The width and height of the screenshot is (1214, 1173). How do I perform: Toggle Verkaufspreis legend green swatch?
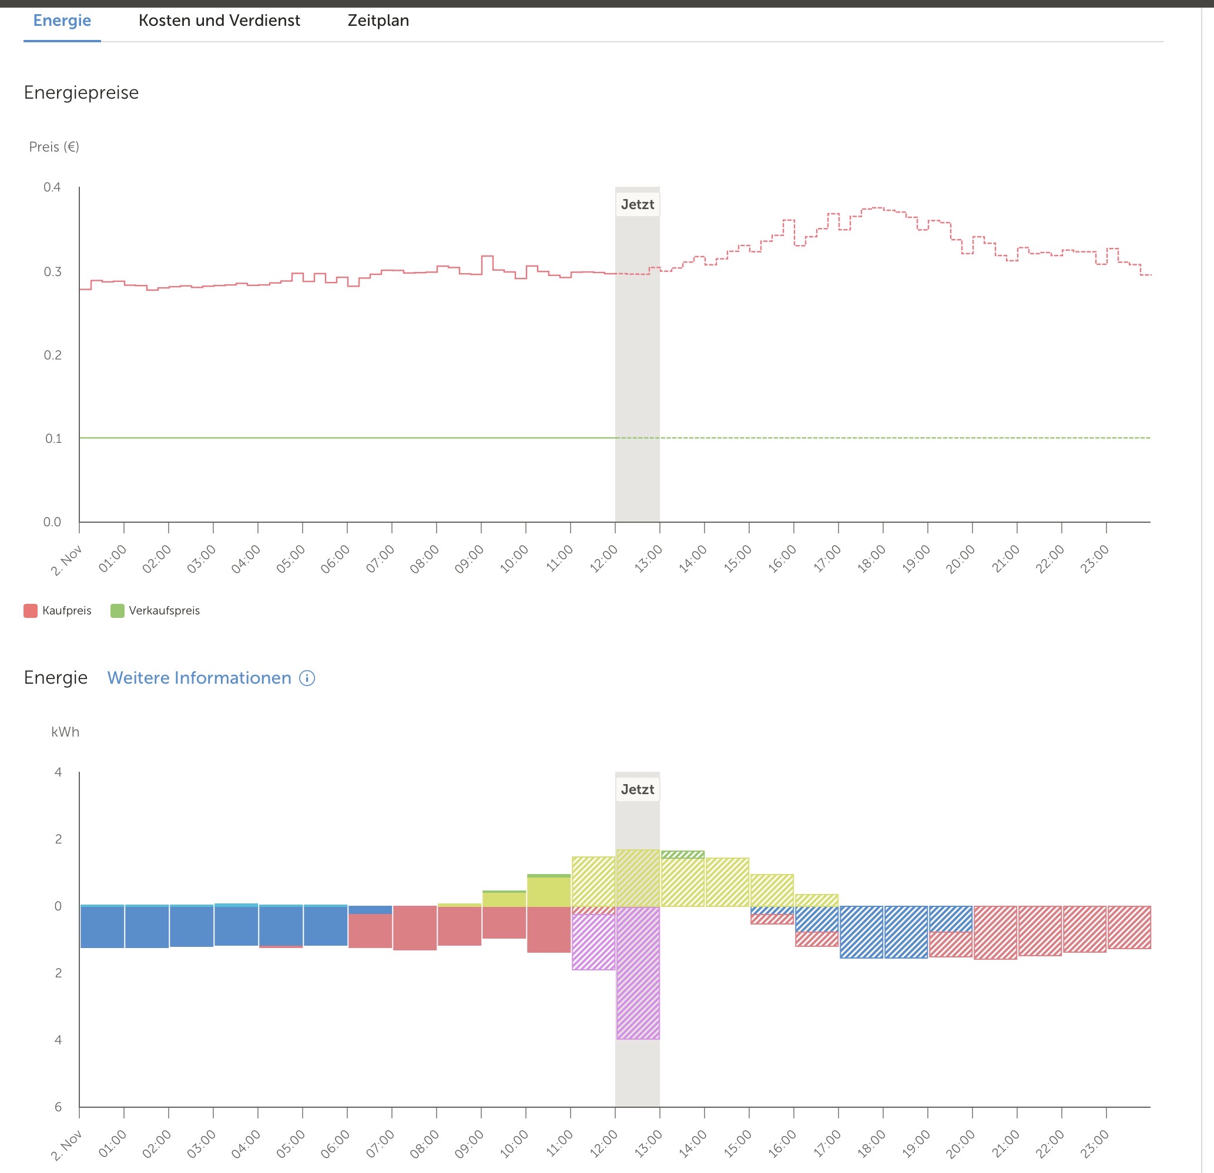click(x=117, y=610)
